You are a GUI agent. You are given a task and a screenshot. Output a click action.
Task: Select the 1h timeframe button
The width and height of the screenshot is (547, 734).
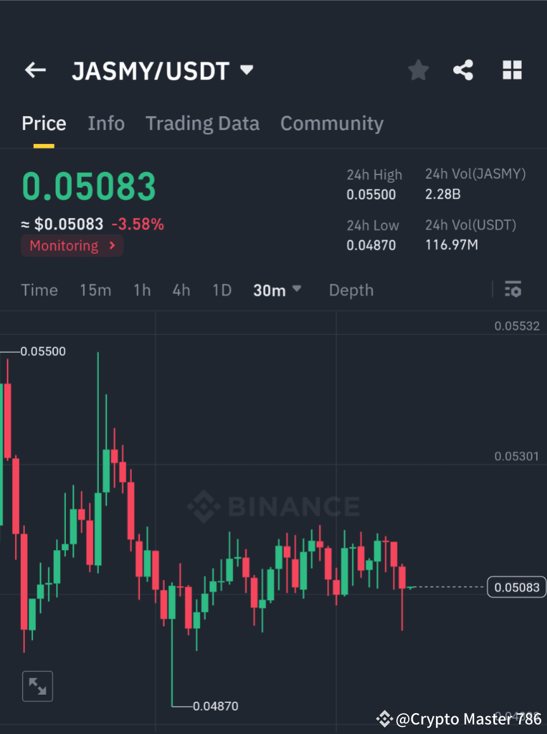(x=141, y=290)
